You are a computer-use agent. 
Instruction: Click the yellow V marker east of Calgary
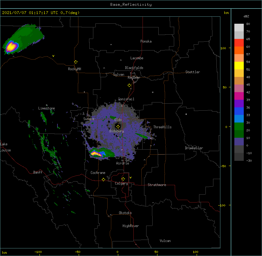click(x=130, y=178)
